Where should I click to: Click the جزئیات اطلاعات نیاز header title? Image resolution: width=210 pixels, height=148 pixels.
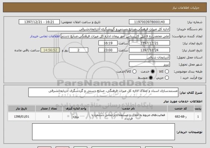coord(186,8)
